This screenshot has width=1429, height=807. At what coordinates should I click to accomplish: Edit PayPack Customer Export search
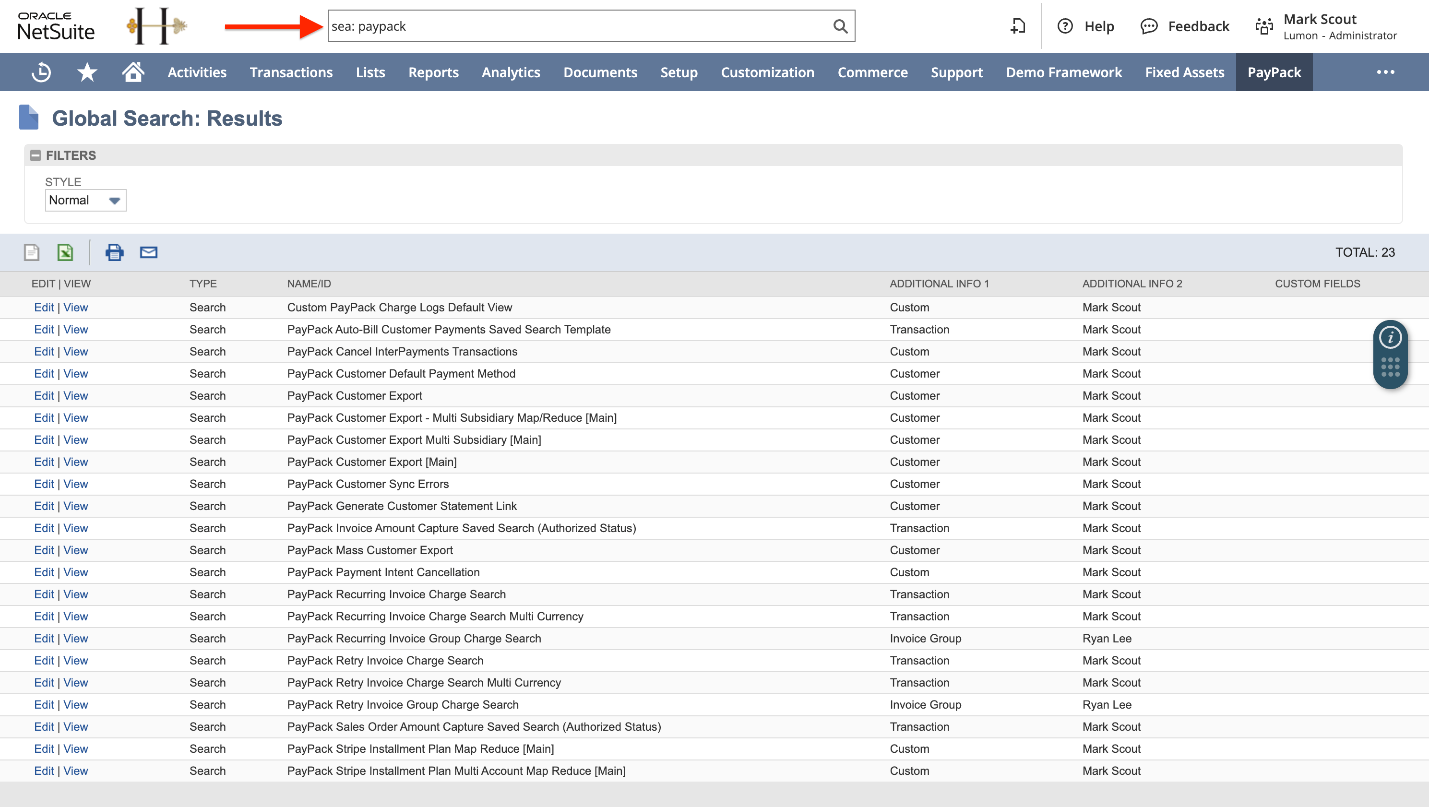point(43,395)
